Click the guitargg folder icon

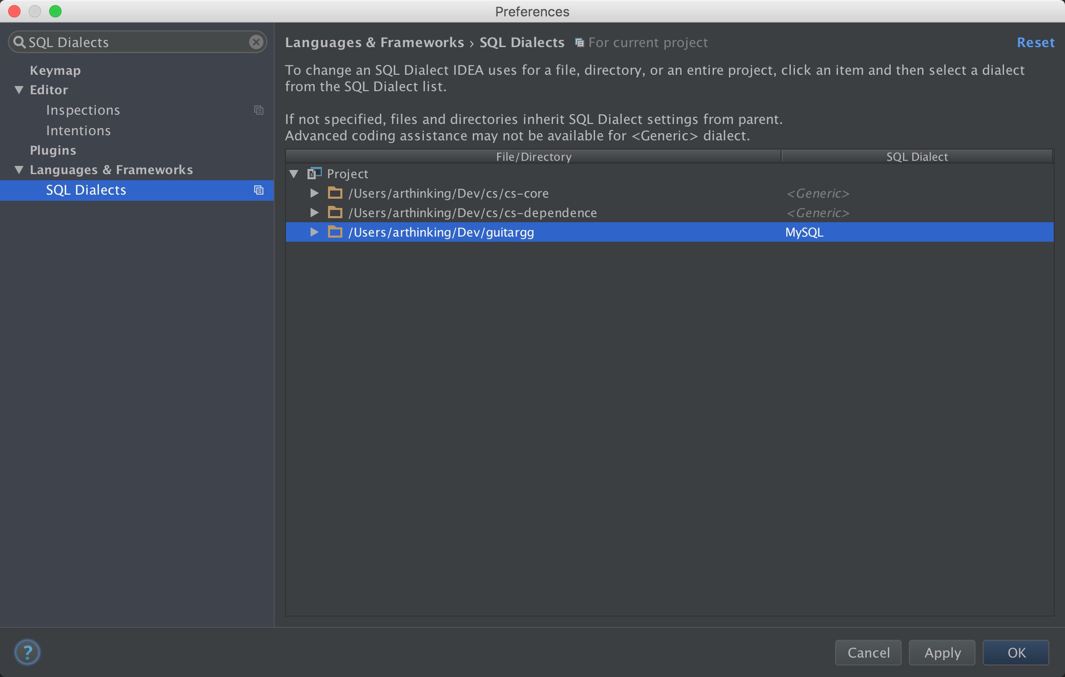335,232
